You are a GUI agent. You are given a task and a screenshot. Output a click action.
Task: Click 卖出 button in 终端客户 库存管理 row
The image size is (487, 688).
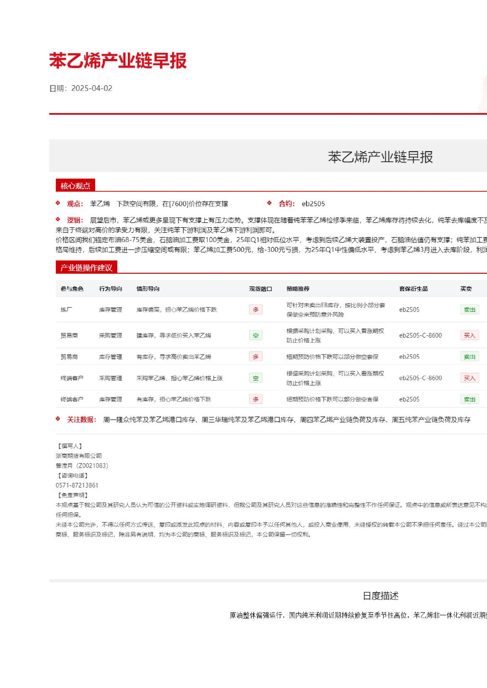tap(469, 399)
